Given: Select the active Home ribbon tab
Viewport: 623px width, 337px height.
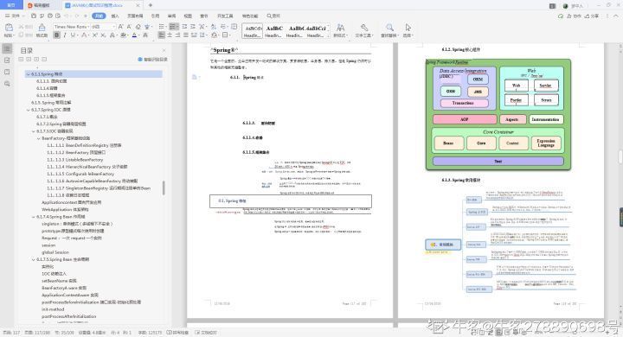Looking at the screenshot, I should 99,16.
